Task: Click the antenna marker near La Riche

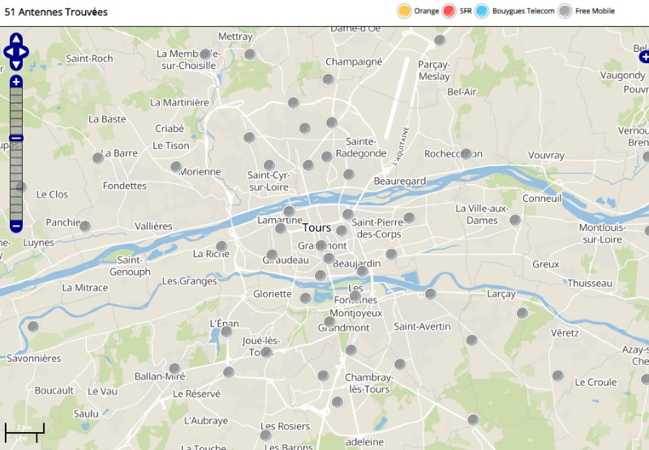Action: (x=221, y=246)
